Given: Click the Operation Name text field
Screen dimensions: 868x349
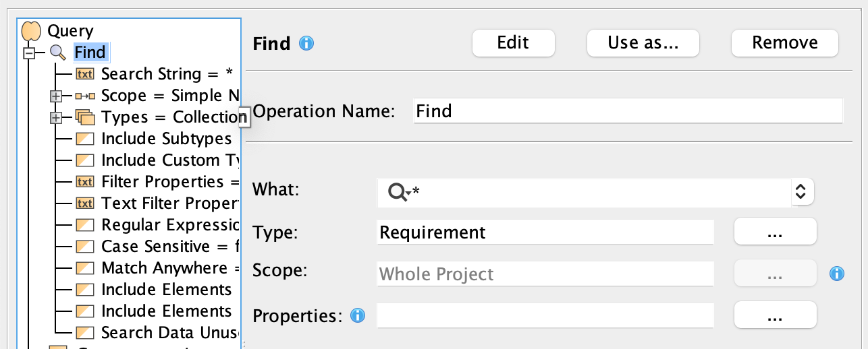Looking at the screenshot, I should click(x=628, y=110).
